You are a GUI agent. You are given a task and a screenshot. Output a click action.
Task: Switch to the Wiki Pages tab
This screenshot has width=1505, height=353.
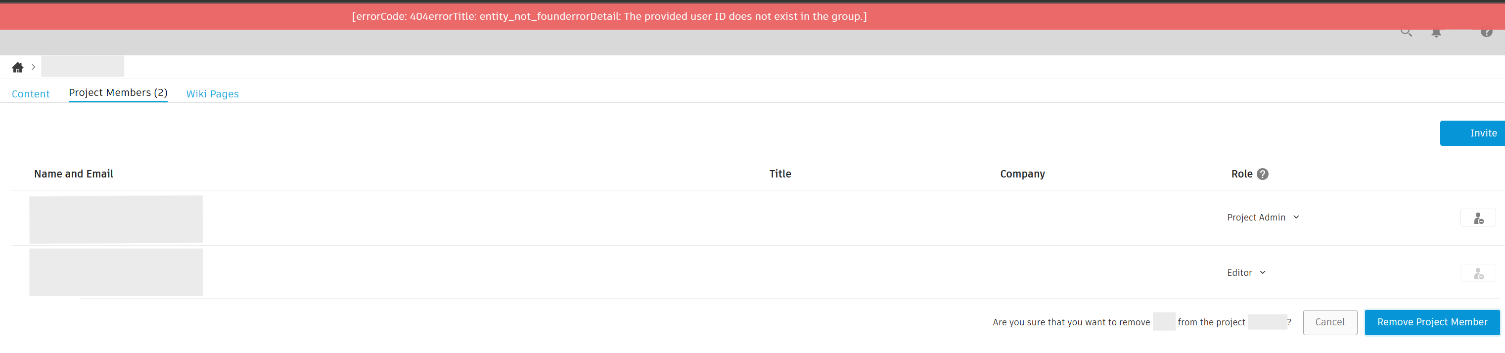[212, 93]
